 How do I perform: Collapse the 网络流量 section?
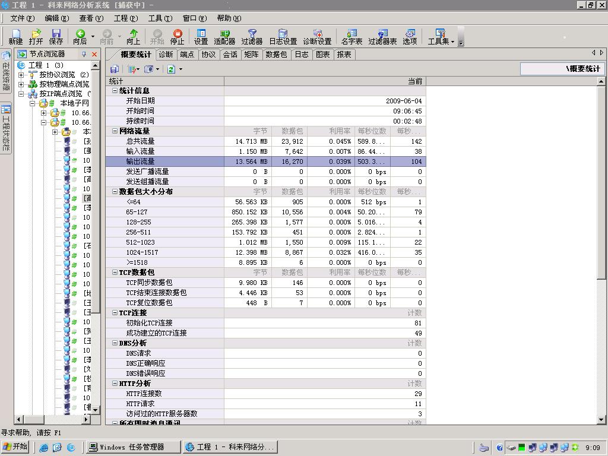pos(115,131)
